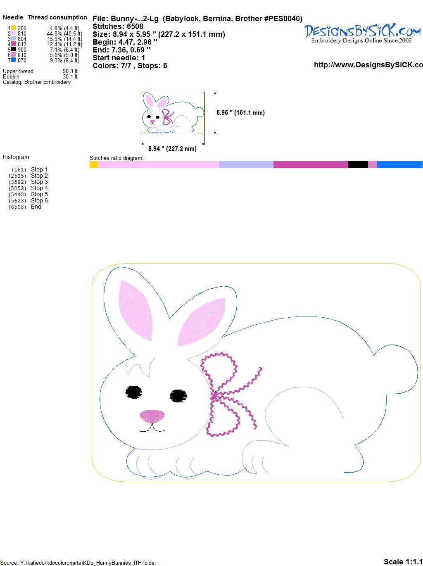423x566 pixels.
Task: Click the Source folder path text
Action: point(78,563)
